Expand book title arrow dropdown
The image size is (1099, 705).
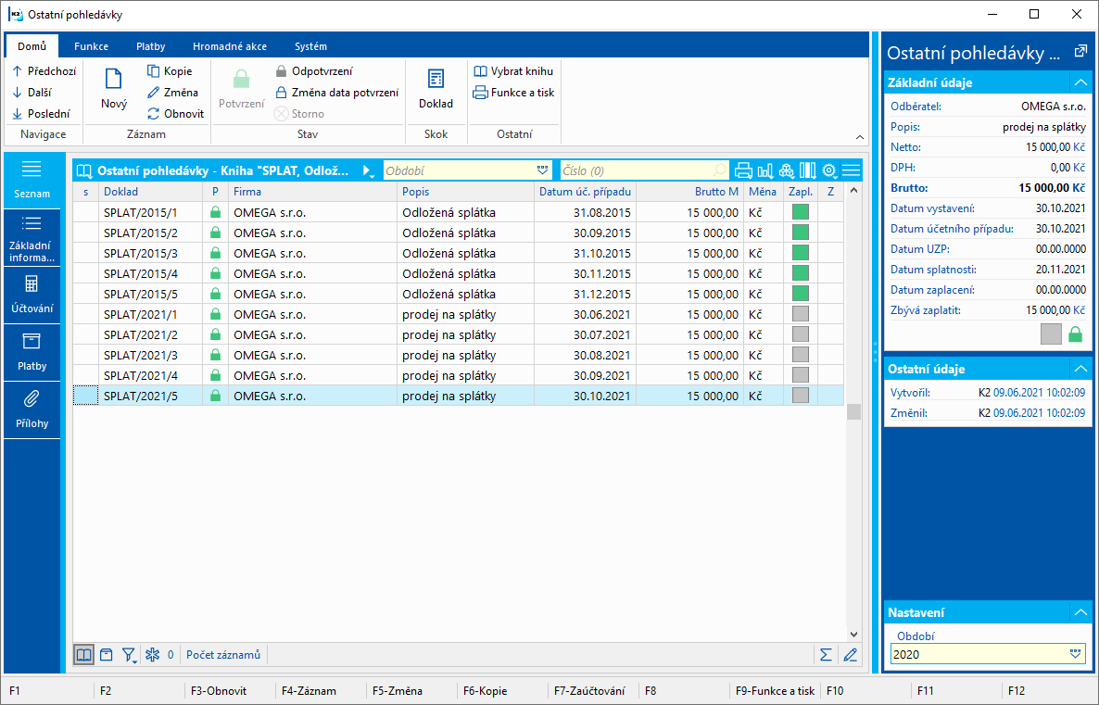pos(367,170)
